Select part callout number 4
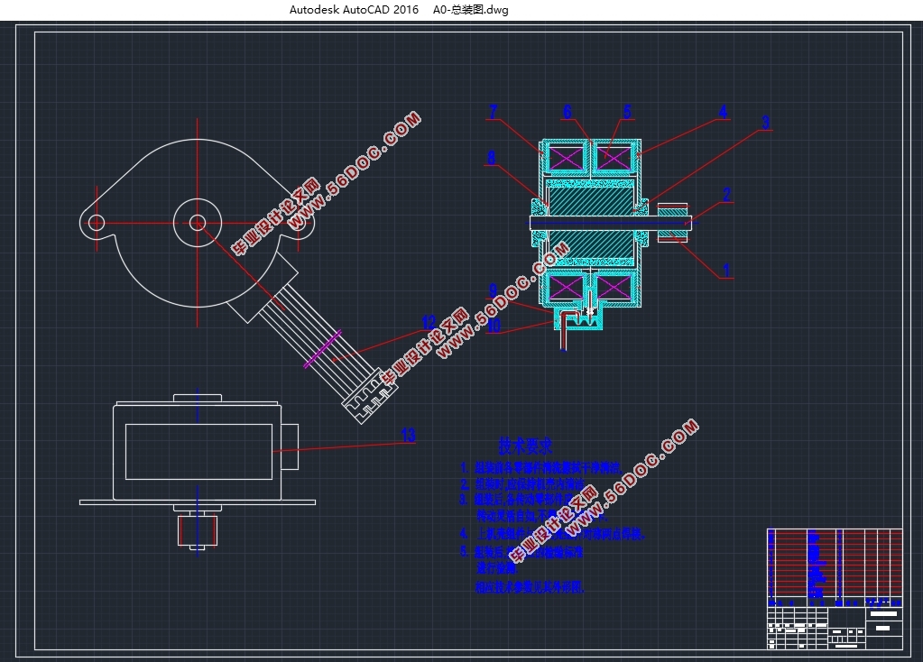The image size is (923, 662). (724, 111)
